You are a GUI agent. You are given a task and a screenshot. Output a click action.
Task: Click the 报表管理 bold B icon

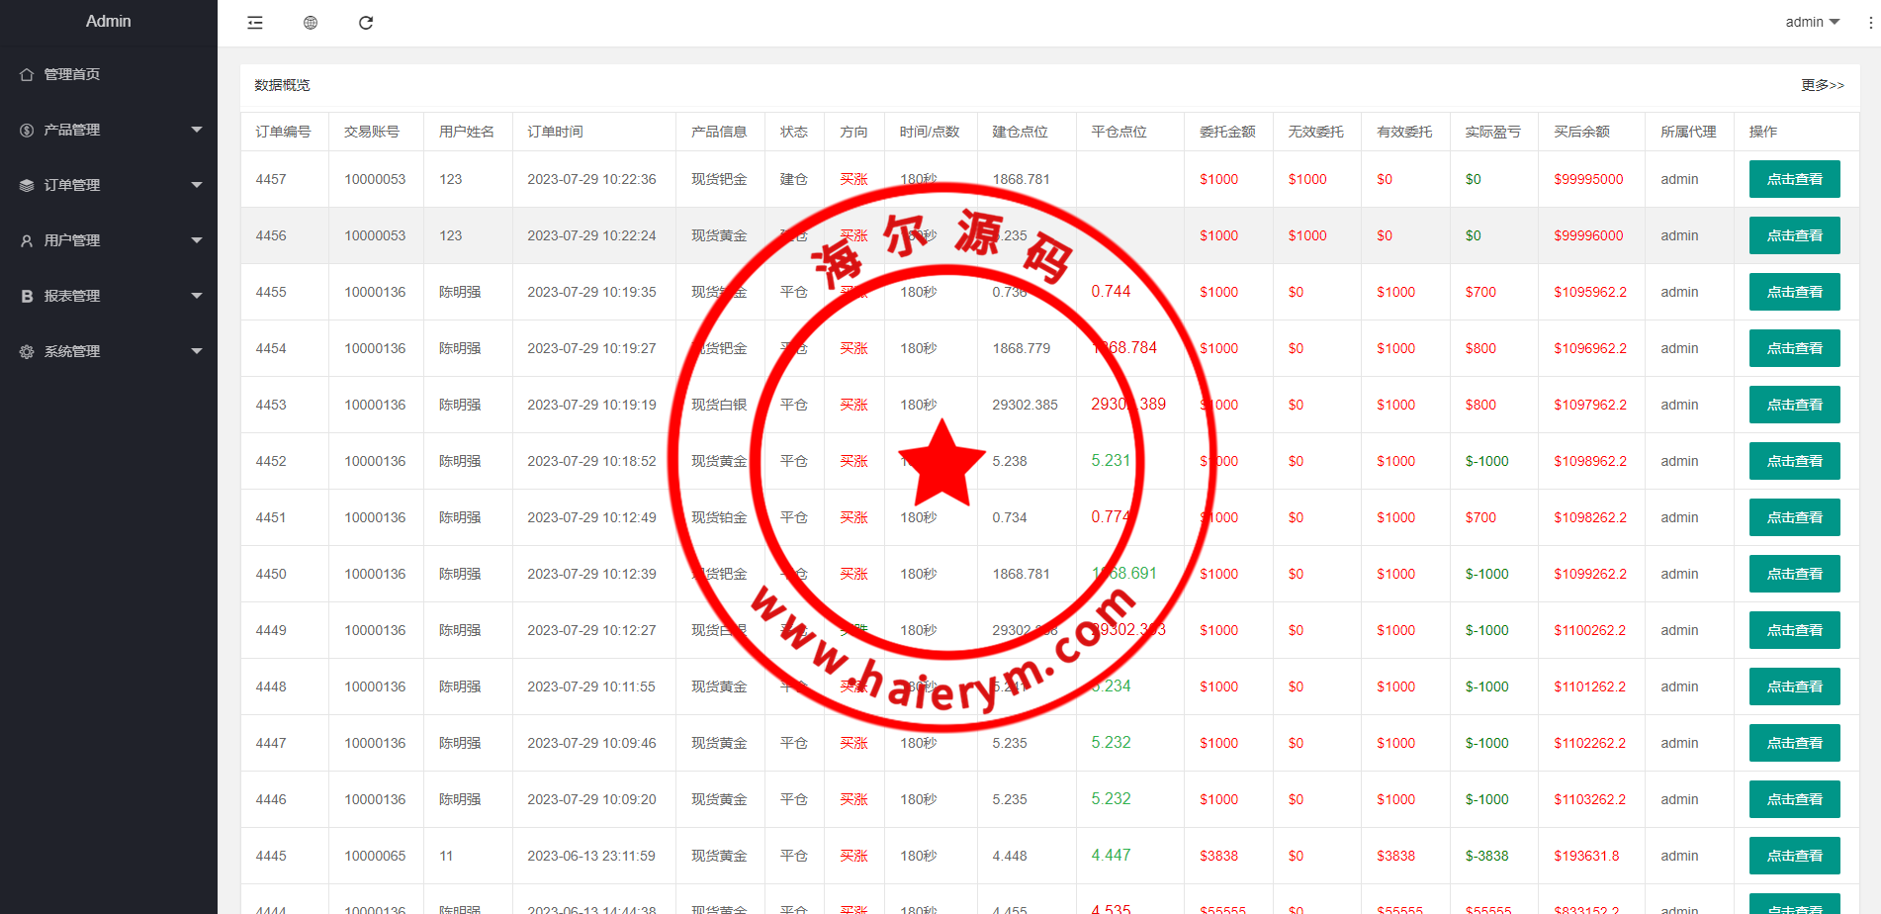click(x=27, y=296)
